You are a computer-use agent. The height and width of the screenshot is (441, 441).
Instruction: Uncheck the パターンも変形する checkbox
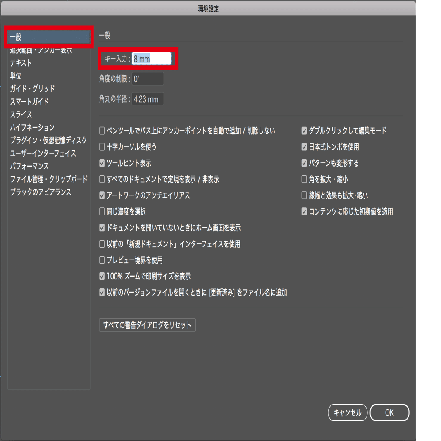(304, 163)
